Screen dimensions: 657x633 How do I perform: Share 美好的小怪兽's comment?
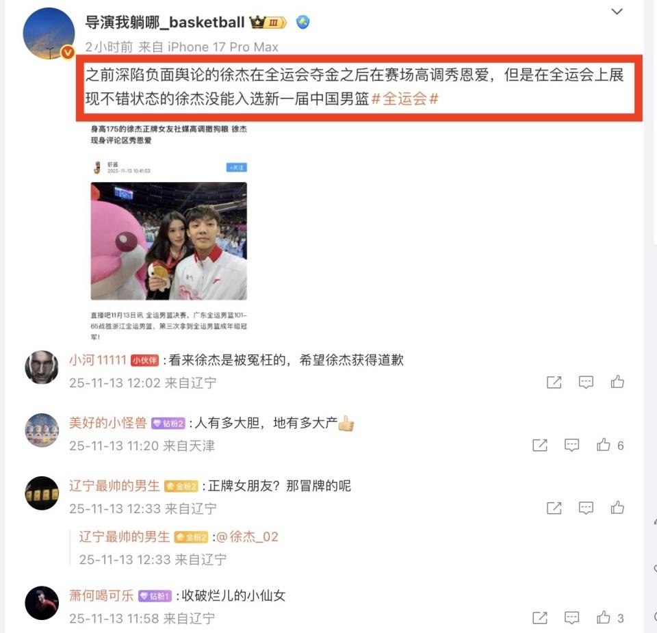click(540, 445)
